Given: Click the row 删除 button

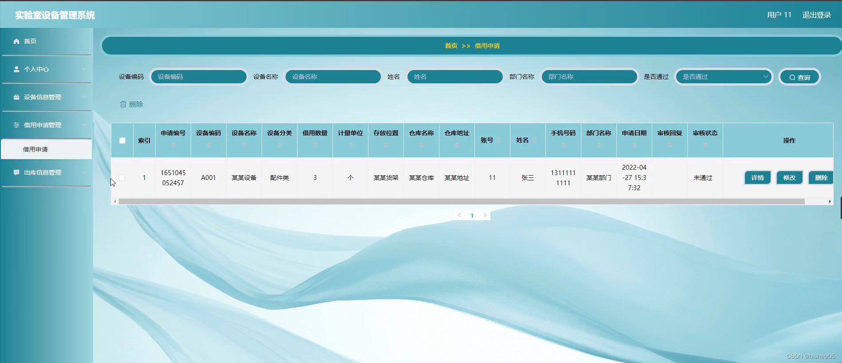Looking at the screenshot, I should pos(821,178).
